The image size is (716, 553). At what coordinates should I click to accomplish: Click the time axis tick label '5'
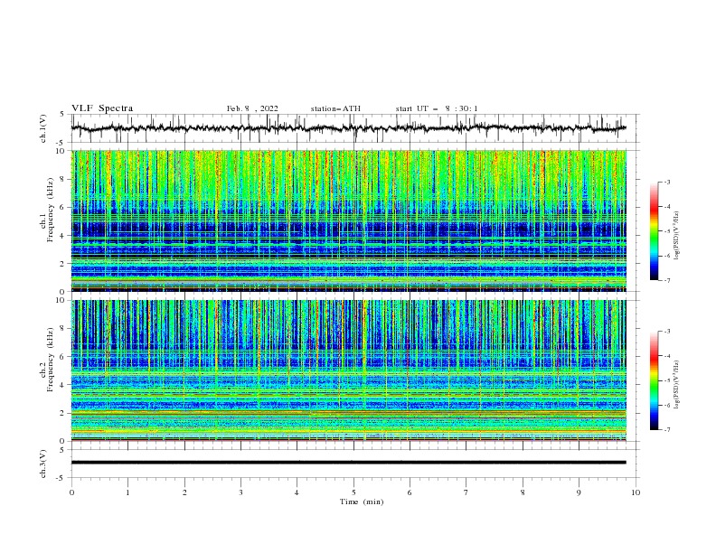click(353, 492)
